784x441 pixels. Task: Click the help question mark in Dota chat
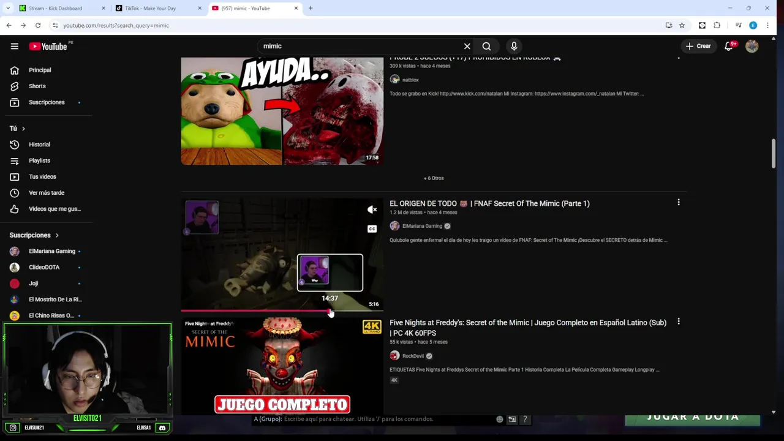click(525, 419)
